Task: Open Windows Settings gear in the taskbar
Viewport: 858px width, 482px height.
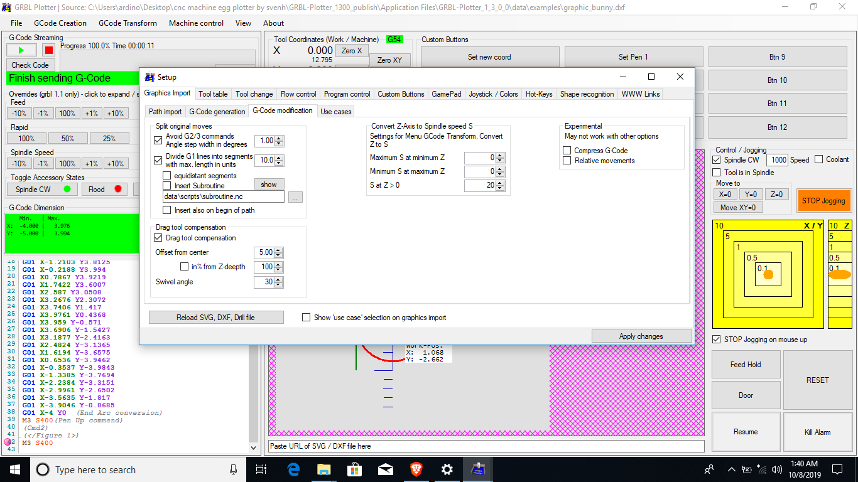Action: [x=447, y=469]
